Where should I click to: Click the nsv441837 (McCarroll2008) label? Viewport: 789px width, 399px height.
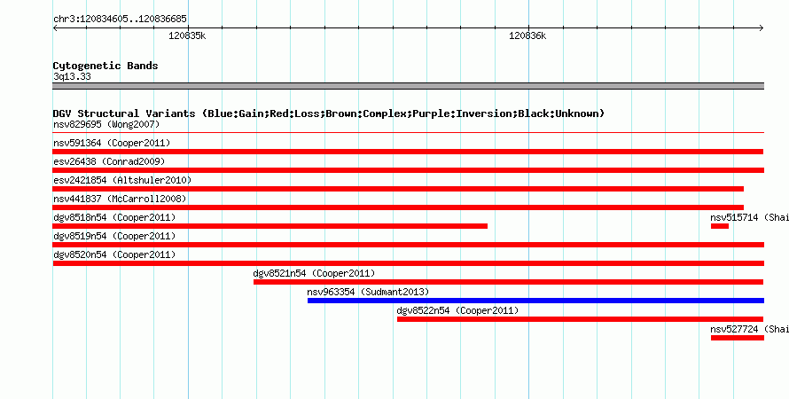[120, 199]
